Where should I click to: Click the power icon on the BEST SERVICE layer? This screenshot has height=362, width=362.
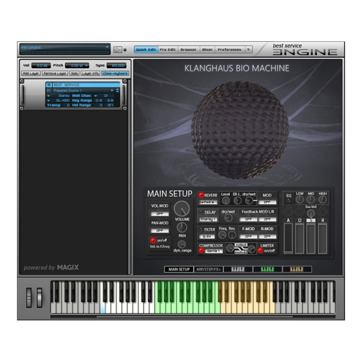coord(49,85)
